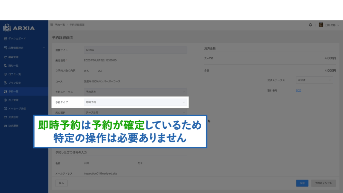Screen dimensions: 343x193
Task: Open the 予約ステータス dropdown
Action: point(135,91)
